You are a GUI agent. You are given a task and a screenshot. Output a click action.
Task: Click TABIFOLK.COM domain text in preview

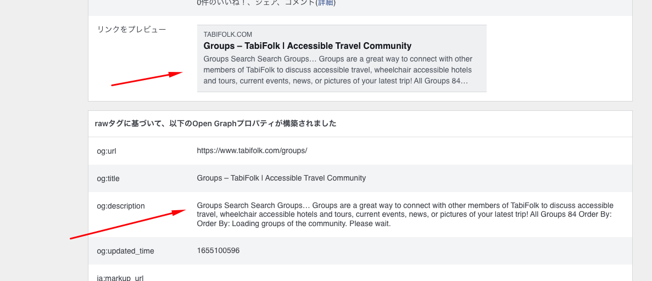tap(227, 35)
